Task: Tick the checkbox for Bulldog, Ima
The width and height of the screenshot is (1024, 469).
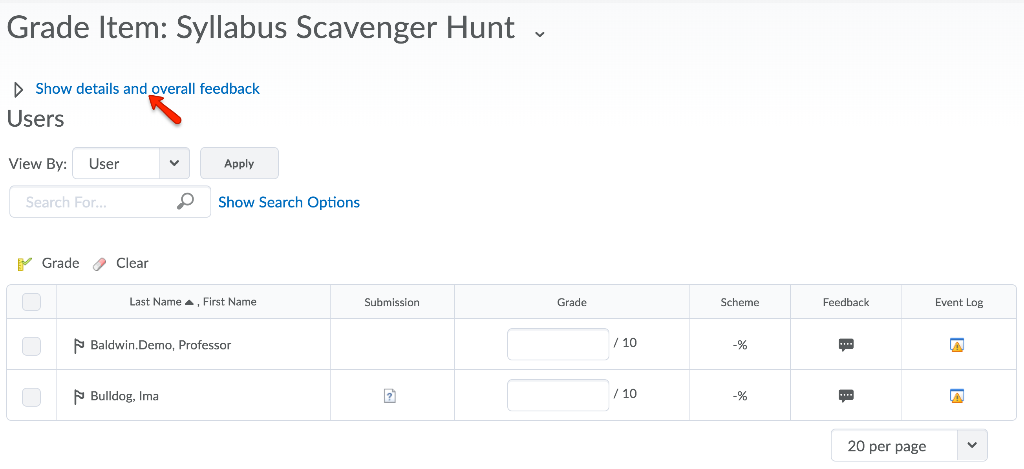Action: point(31,397)
